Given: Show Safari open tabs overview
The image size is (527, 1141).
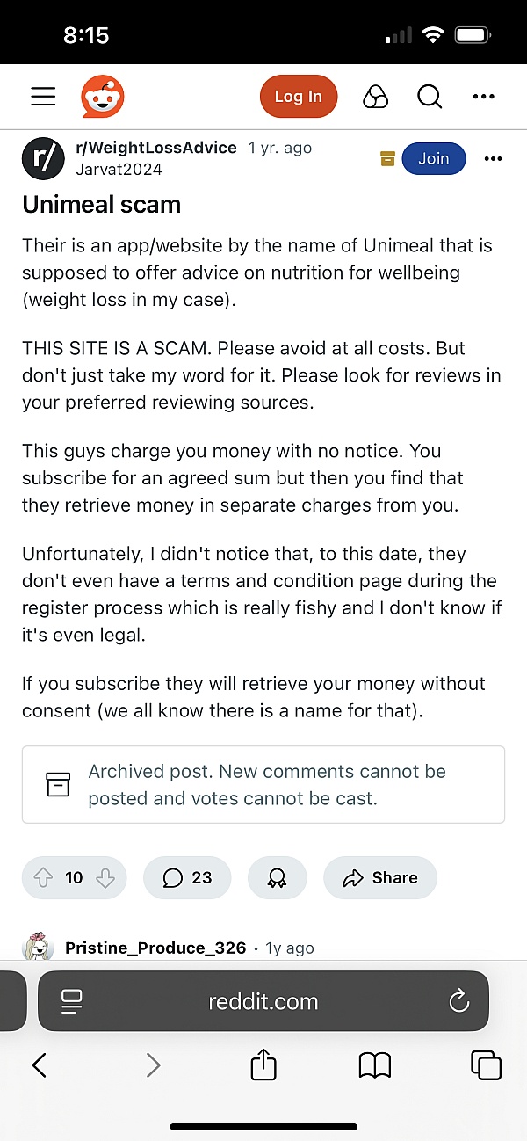Looking at the screenshot, I should click(x=486, y=1065).
